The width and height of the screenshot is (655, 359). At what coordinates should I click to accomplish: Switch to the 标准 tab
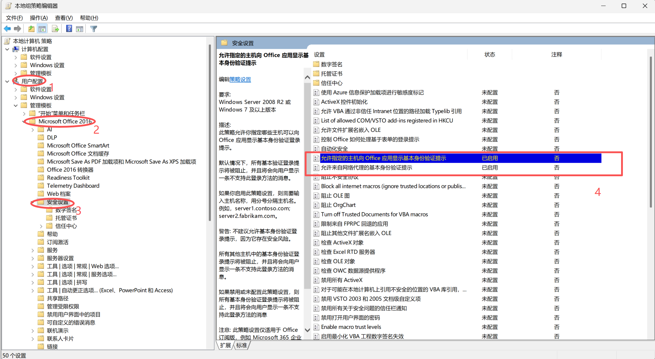242,345
